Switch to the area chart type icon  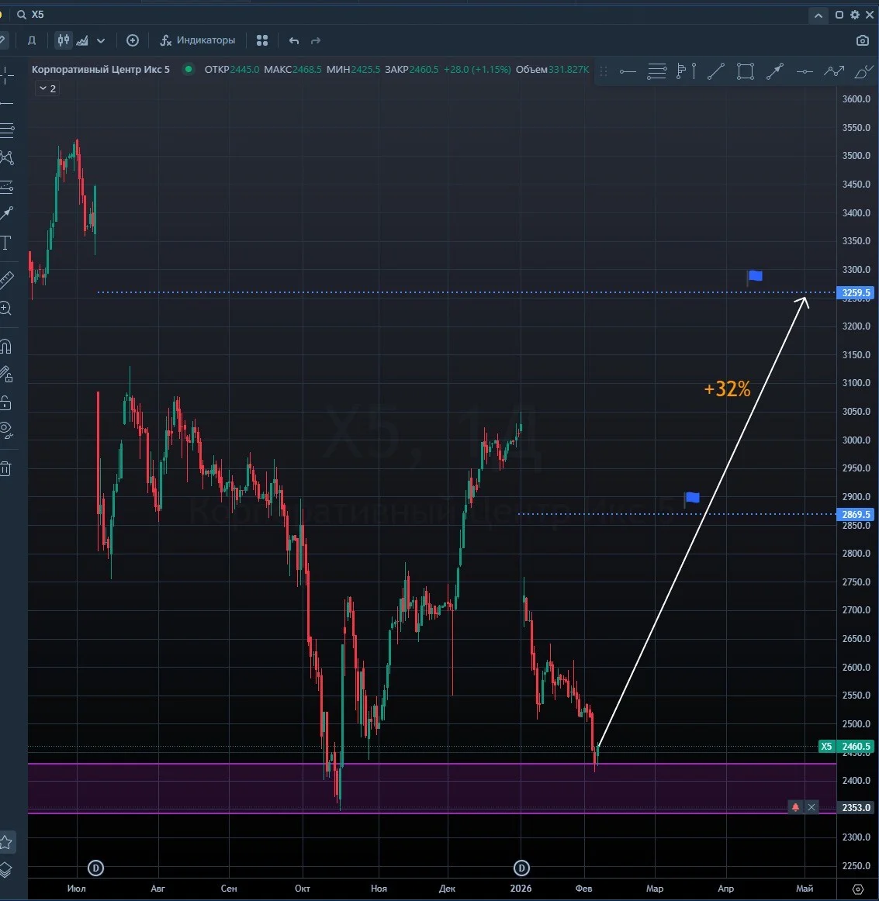coord(83,40)
